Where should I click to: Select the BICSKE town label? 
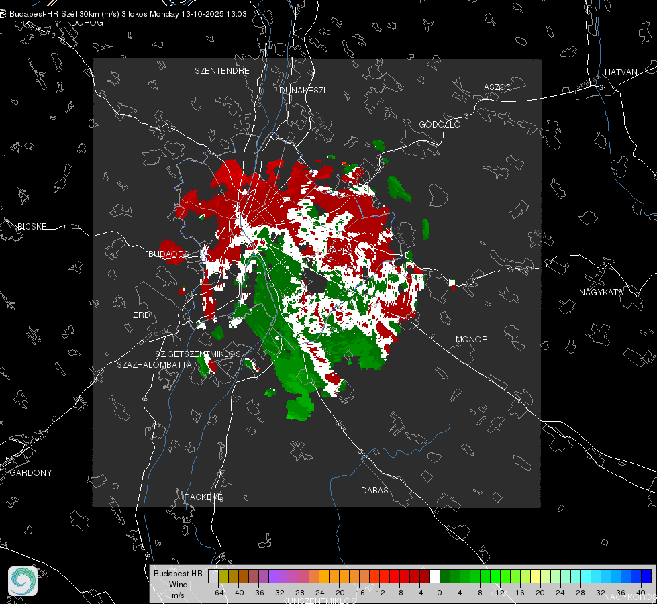pos(32,226)
